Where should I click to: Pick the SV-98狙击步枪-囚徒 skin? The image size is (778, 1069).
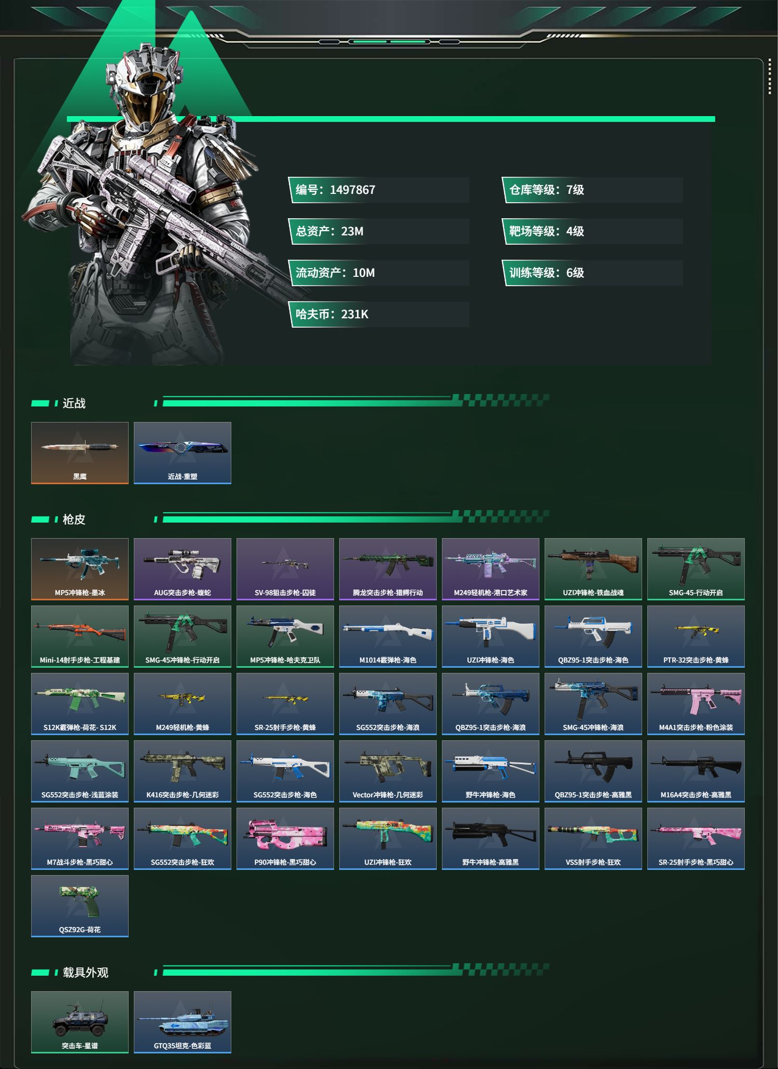[x=285, y=569]
